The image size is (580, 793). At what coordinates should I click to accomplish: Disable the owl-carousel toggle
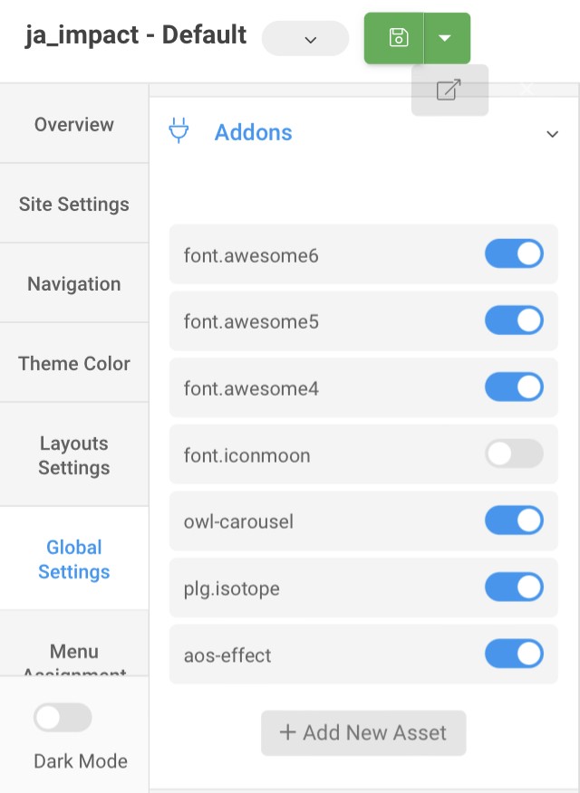(514, 521)
